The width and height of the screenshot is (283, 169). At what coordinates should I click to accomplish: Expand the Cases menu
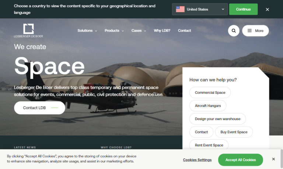tap(139, 30)
